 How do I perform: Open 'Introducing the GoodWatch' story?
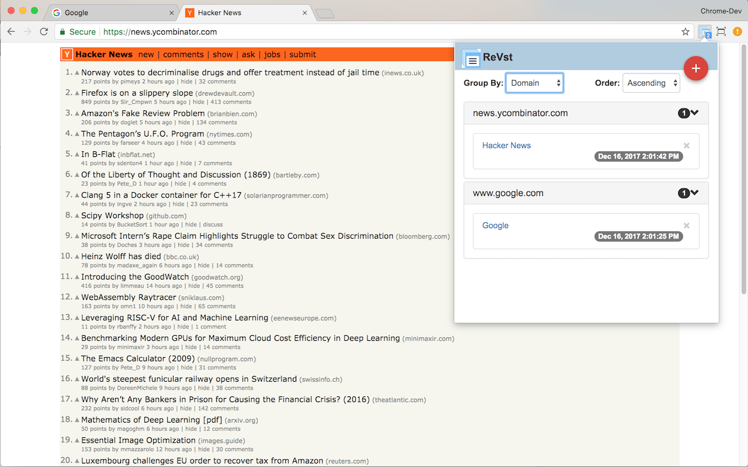[x=135, y=277]
